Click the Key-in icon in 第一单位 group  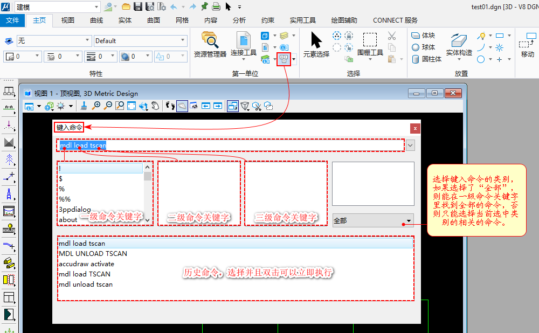tap(284, 59)
